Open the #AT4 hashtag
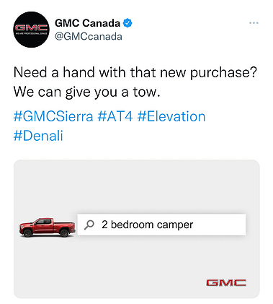This screenshot has width=273, height=304. (x=115, y=116)
